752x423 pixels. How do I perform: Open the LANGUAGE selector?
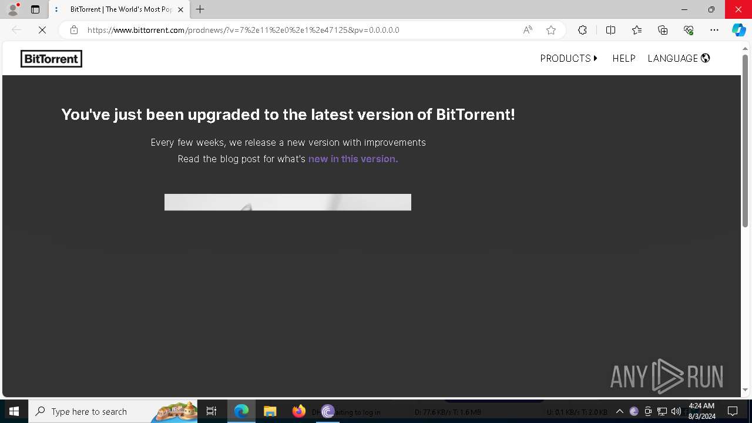[679, 58]
